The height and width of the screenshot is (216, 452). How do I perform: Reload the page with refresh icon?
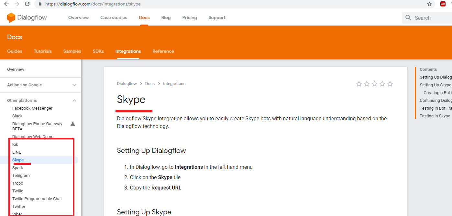[x=28, y=4]
